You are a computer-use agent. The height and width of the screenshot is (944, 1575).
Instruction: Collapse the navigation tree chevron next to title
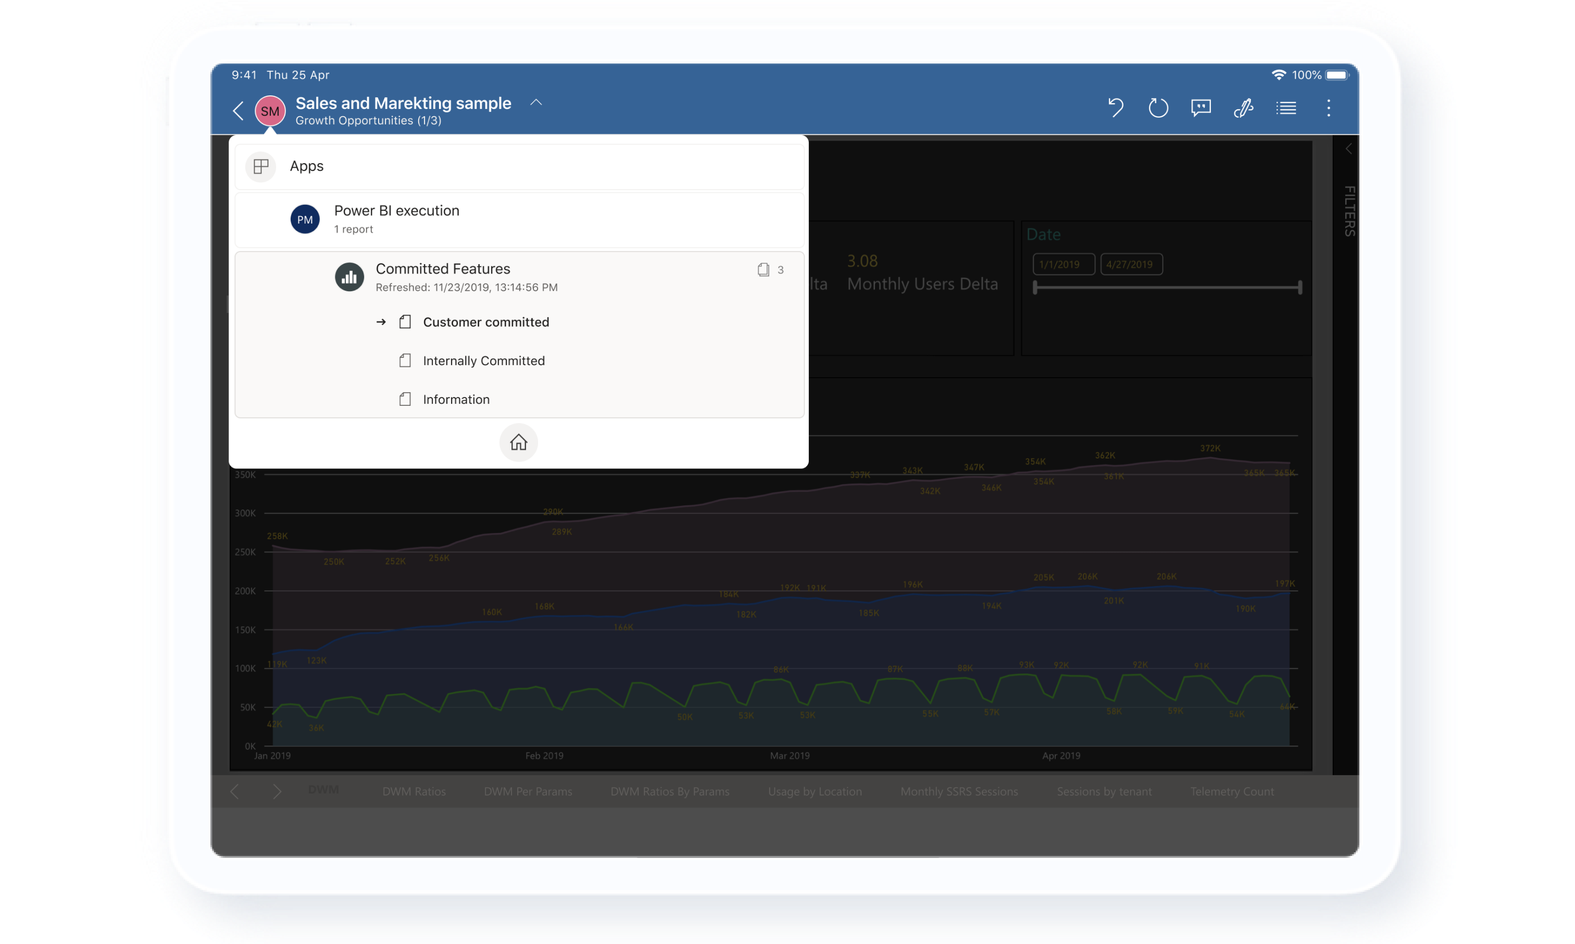pos(536,102)
